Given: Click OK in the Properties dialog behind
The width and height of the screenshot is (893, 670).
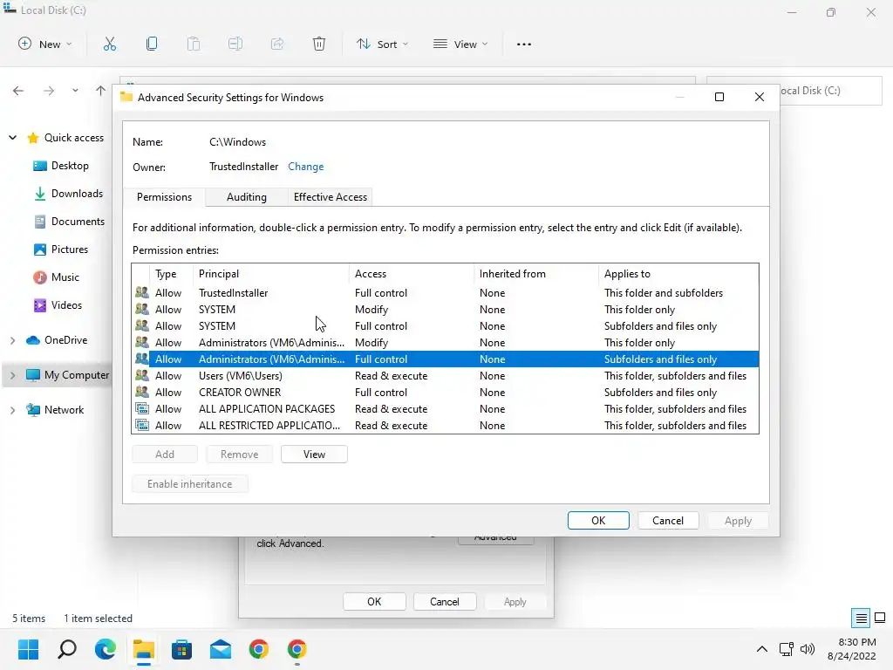Looking at the screenshot, I should click(374, 602).
